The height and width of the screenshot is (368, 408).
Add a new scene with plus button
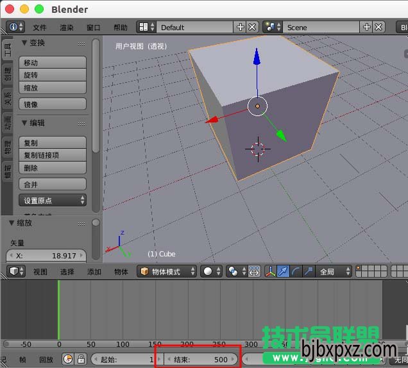point(366,27)
